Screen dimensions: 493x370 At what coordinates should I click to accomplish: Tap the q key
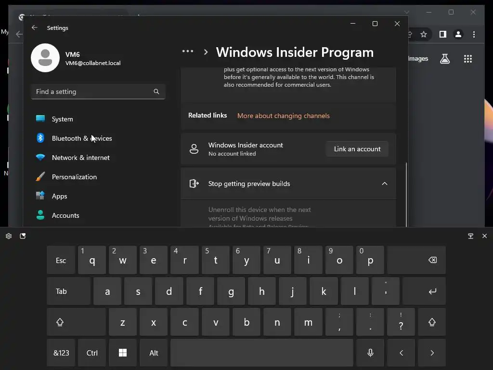[92, 260]
